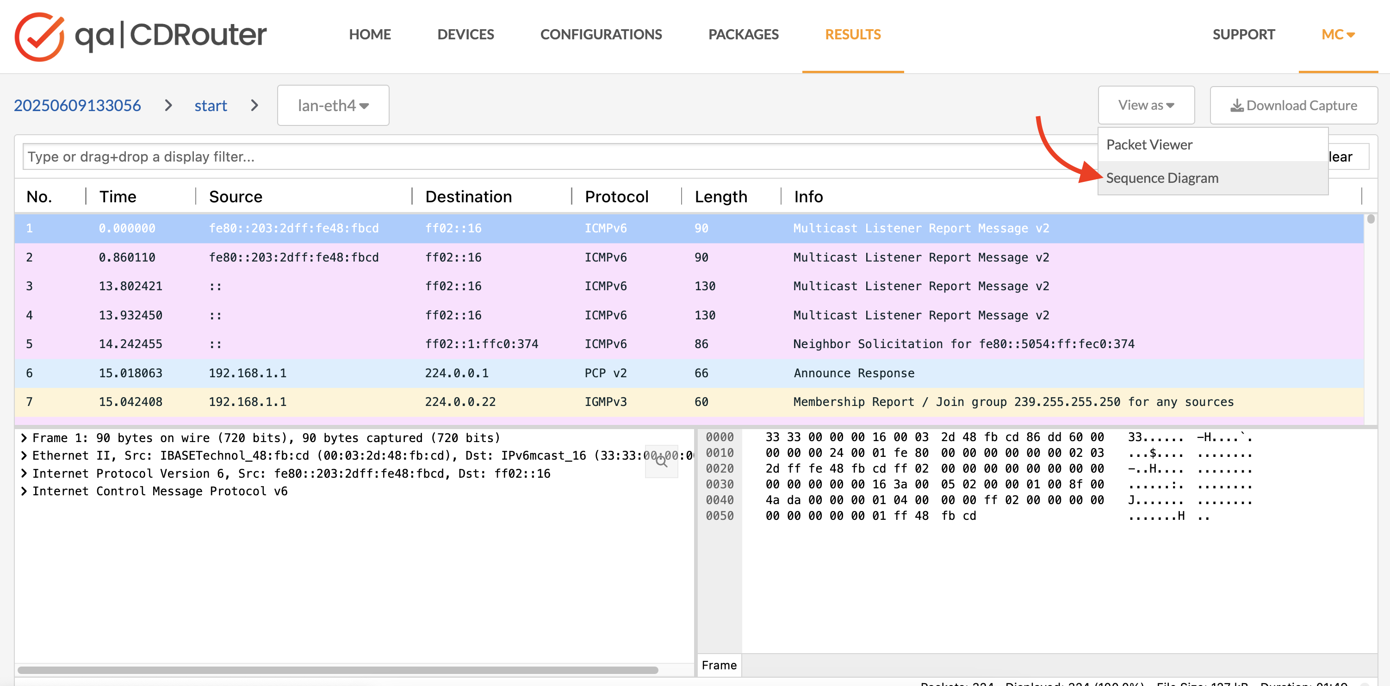Open the RESULTS navigation tab
Image resolution: width=1390 pixels, height=686 pixels.
point(853,35)
